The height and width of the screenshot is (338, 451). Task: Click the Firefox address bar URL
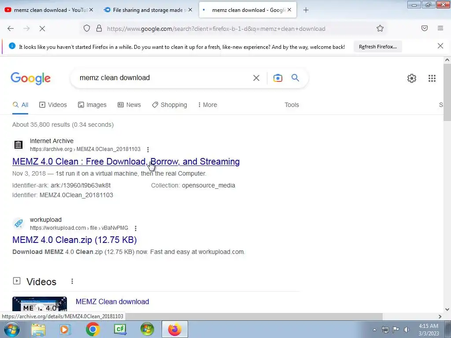point(216,29)
